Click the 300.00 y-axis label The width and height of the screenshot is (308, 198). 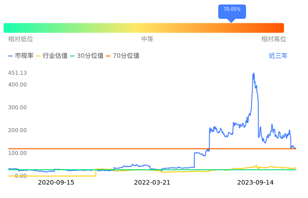18,108
